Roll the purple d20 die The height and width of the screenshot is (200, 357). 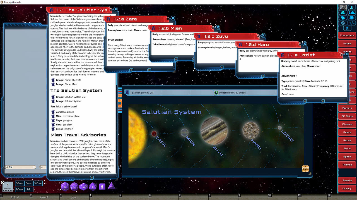(x=65, y=186)
